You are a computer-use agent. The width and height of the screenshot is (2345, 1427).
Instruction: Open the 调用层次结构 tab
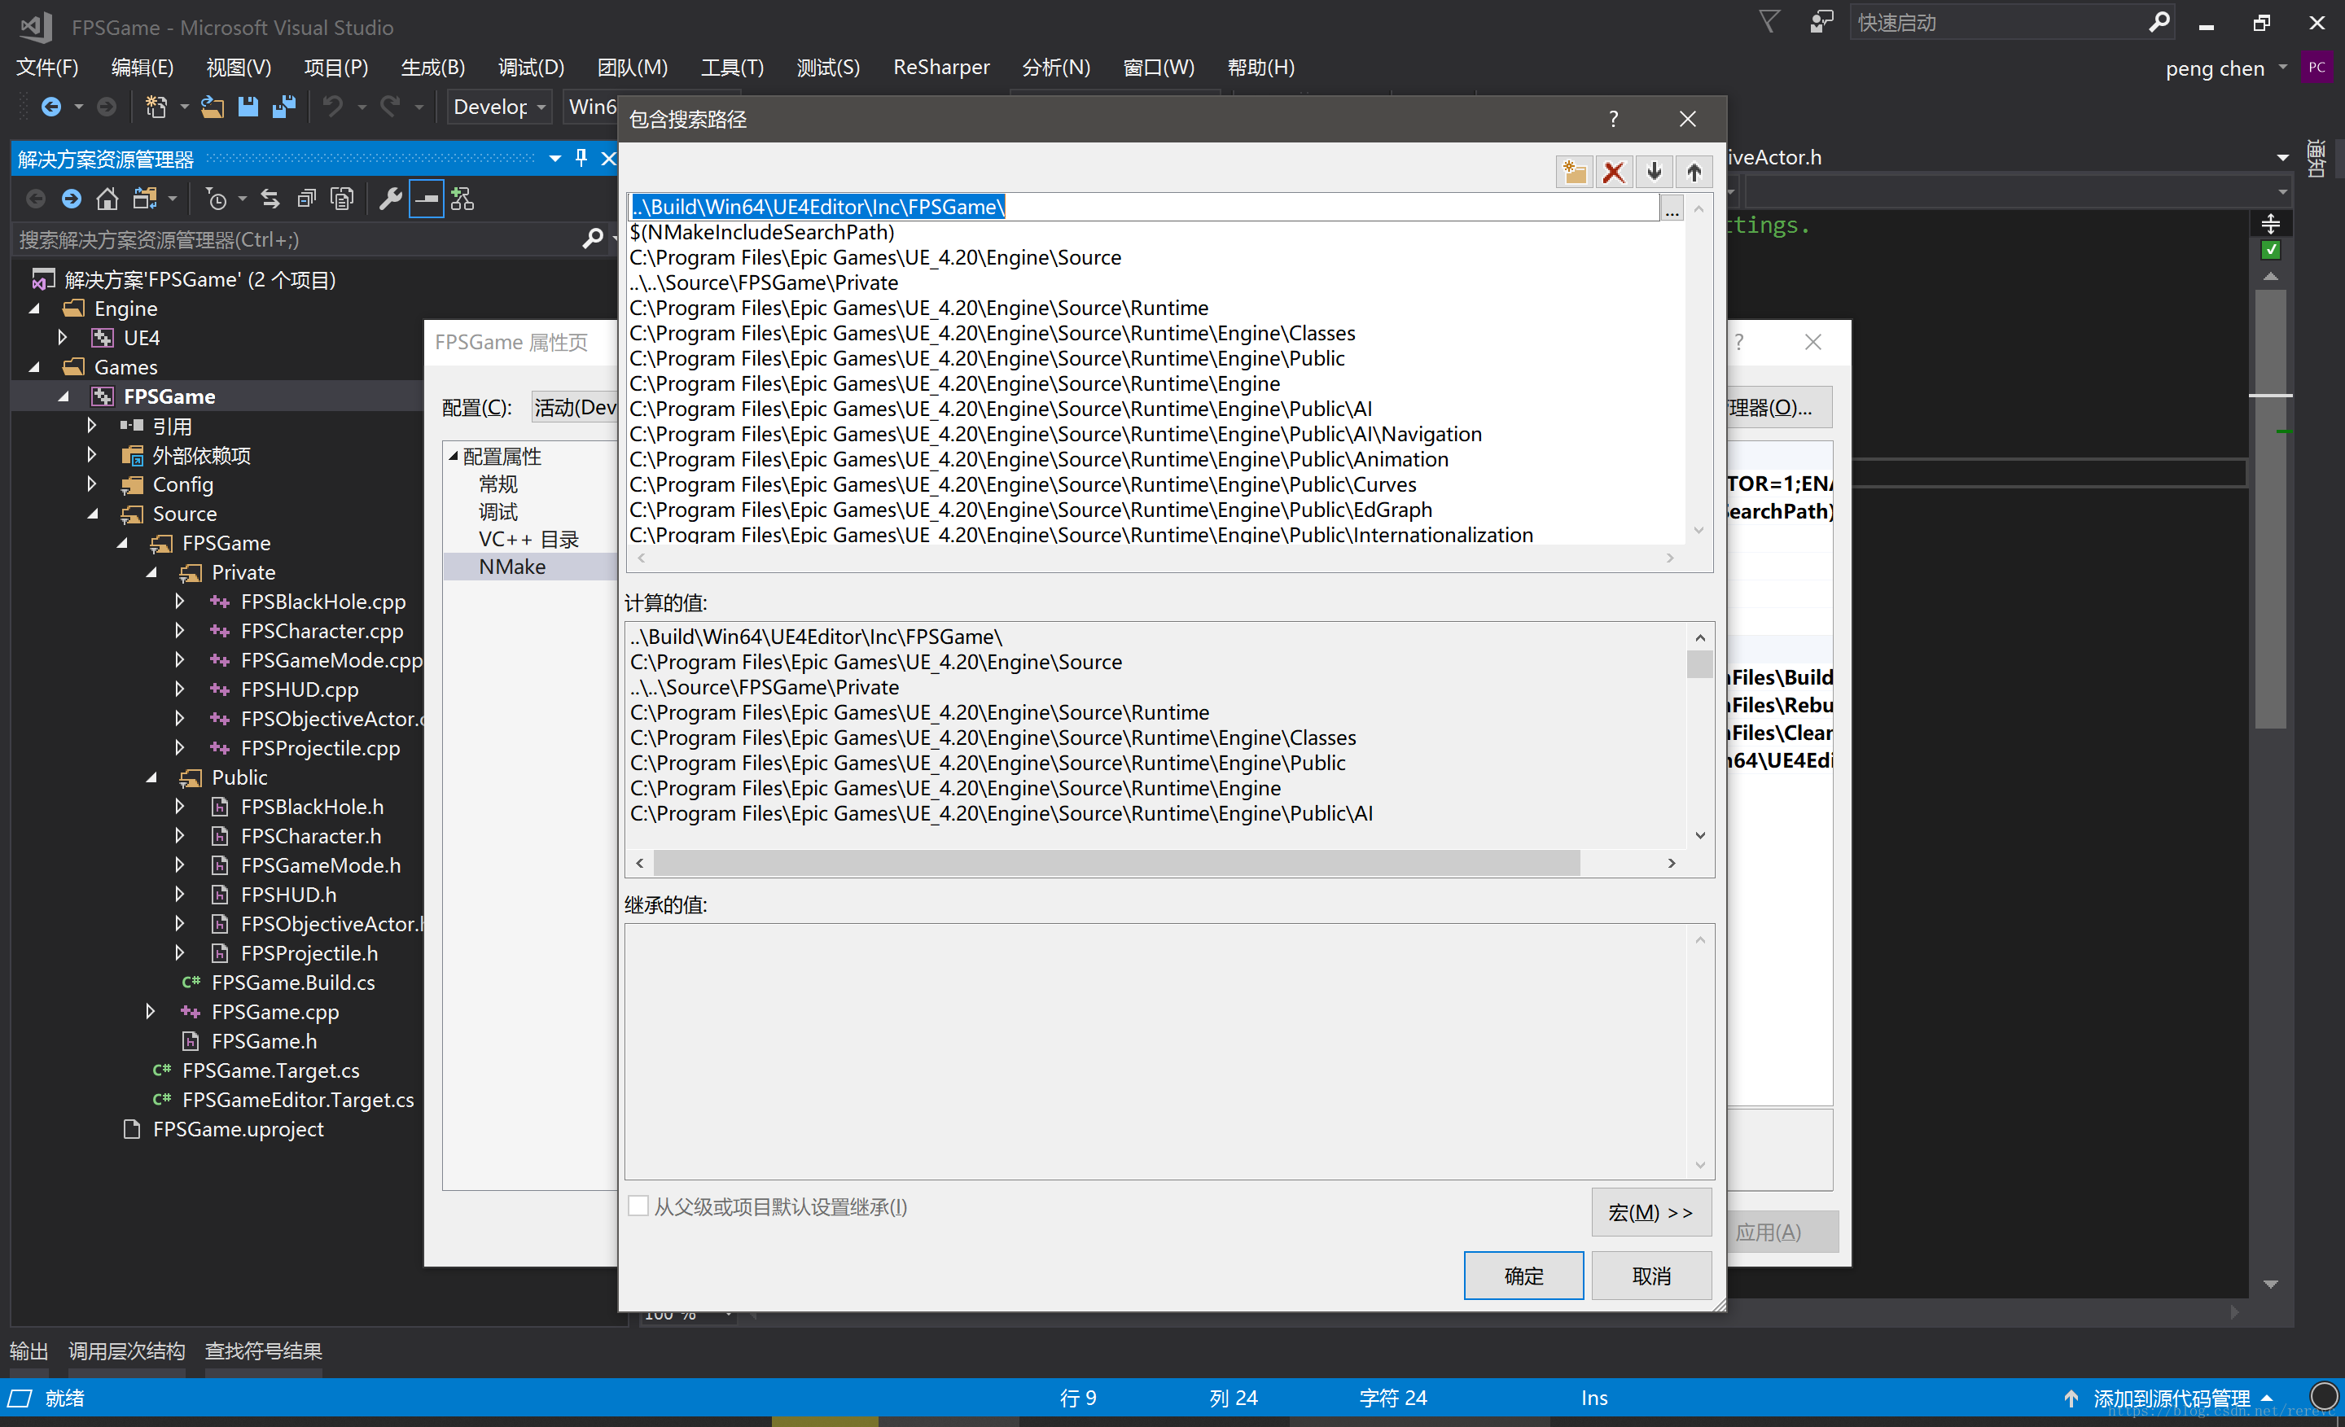(126, 1351)
